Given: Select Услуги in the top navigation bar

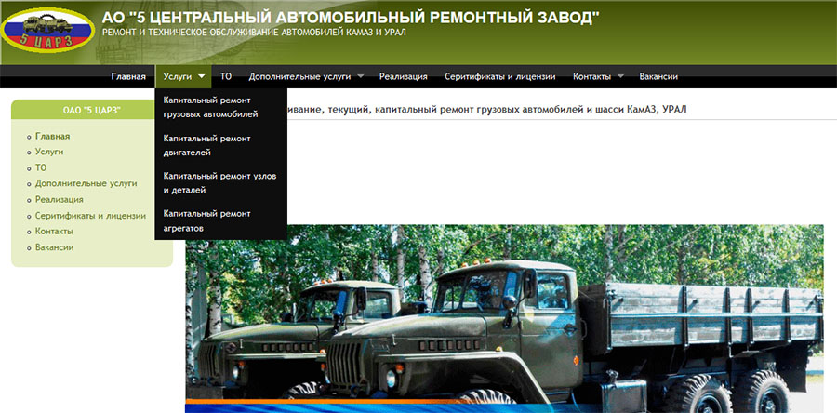Looking at the screenshot, I should [178, 77].
